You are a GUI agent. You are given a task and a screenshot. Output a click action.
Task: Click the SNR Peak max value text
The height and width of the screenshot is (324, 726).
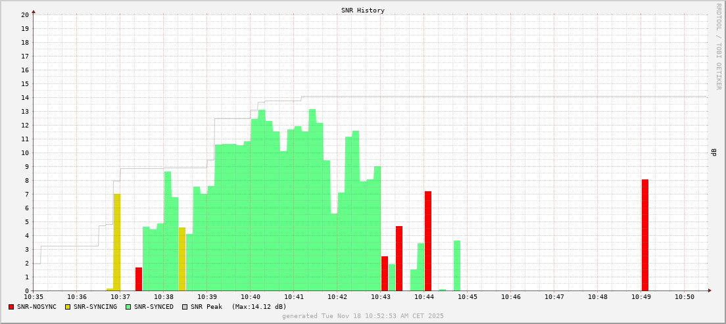click(x=258, y=307)
